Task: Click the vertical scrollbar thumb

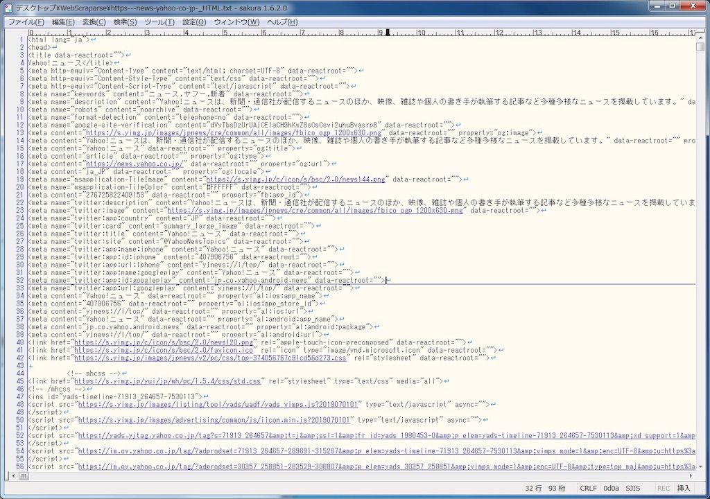Action: tap(700, 46)
